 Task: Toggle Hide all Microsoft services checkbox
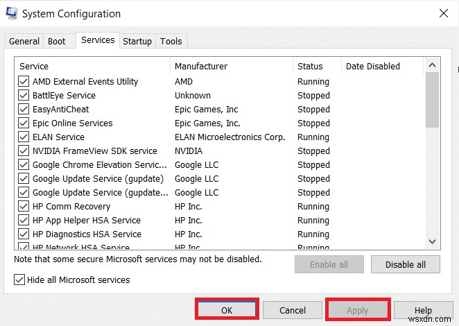pos(19,280)
